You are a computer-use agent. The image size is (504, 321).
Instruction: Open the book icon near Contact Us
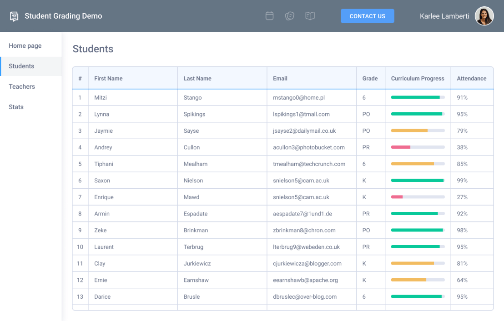(310, 15)
